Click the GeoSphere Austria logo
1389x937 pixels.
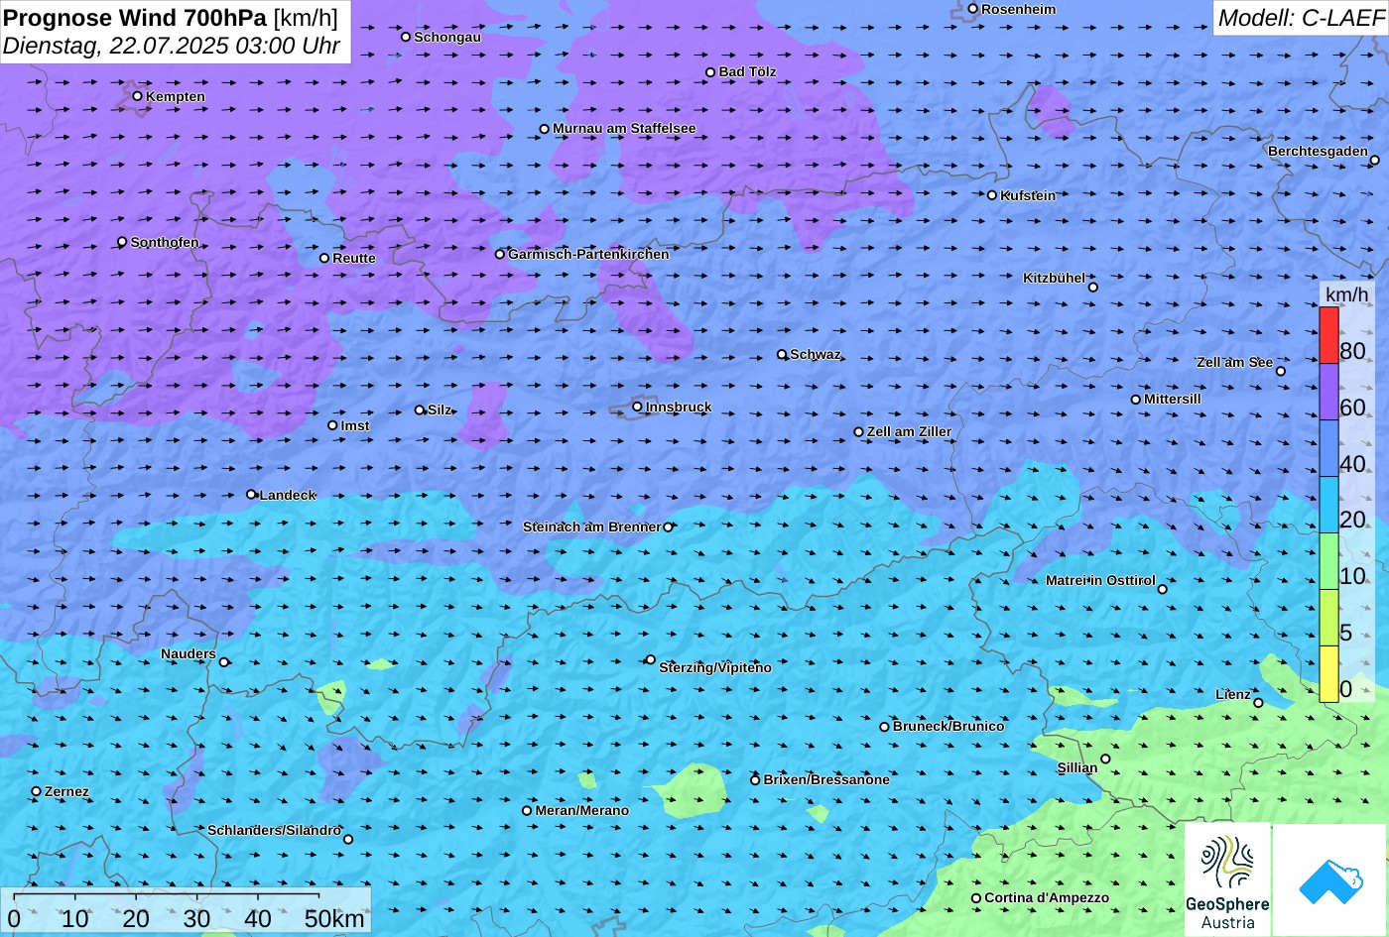[1227, 879]
